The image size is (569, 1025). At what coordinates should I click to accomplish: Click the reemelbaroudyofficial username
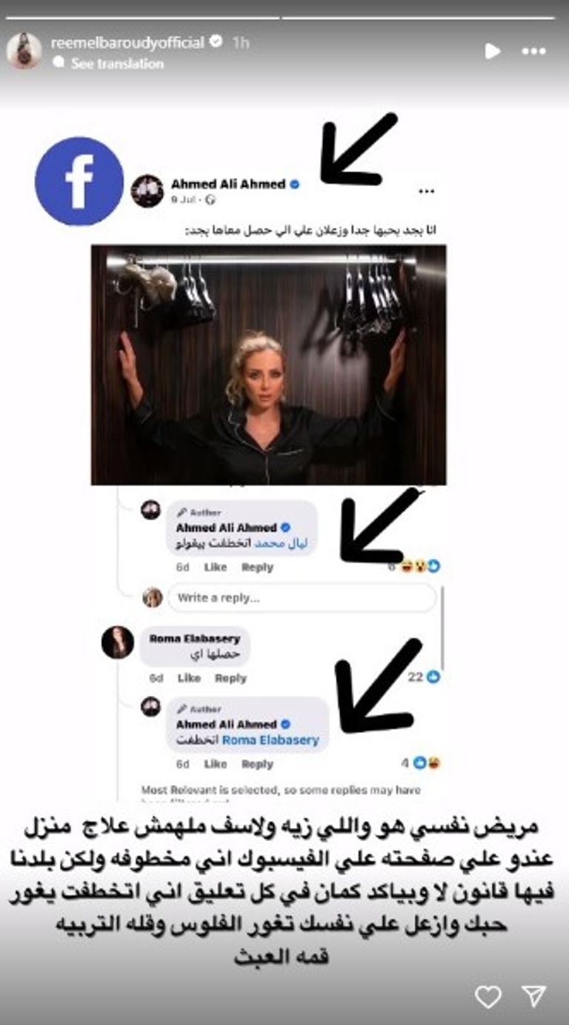click(x=127, y=43)
